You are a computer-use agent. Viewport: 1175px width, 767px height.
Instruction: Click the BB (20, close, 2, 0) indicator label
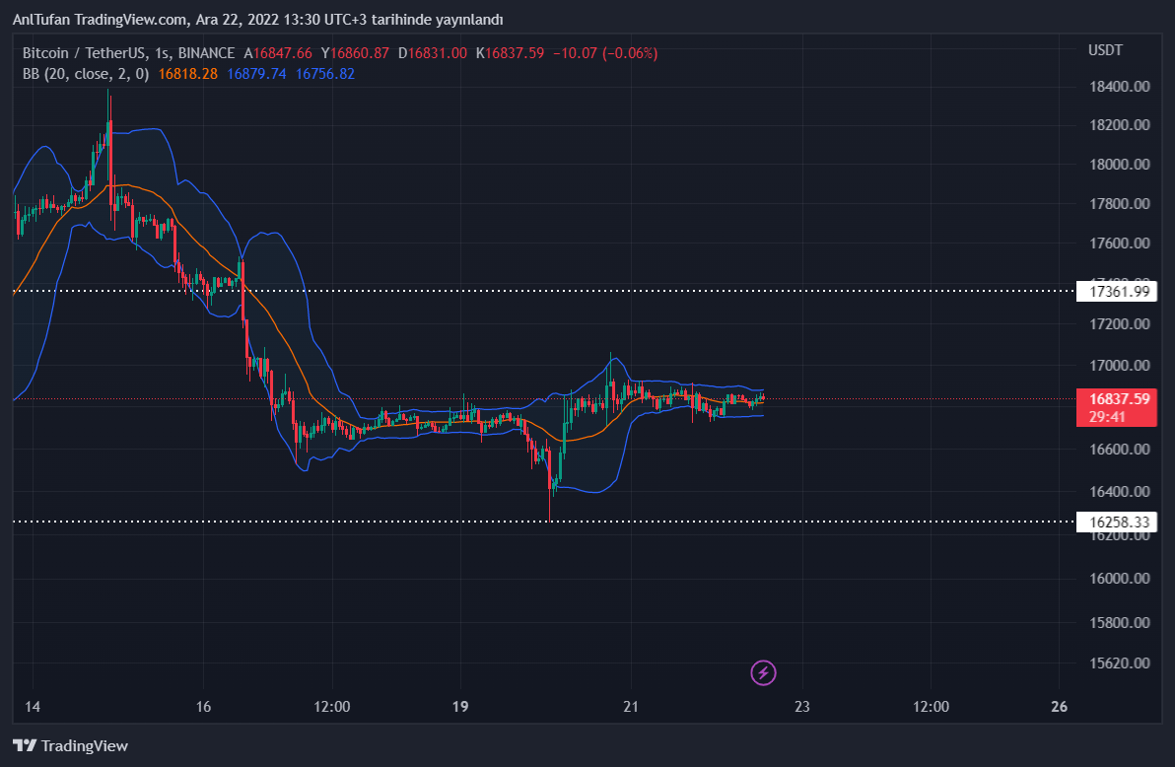point(86,74)
